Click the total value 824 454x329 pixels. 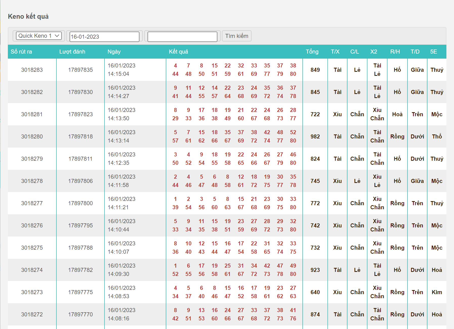(x=315, y=159)
